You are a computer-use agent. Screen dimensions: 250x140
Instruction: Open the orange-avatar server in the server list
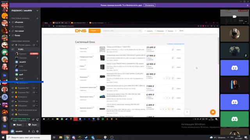5,16
